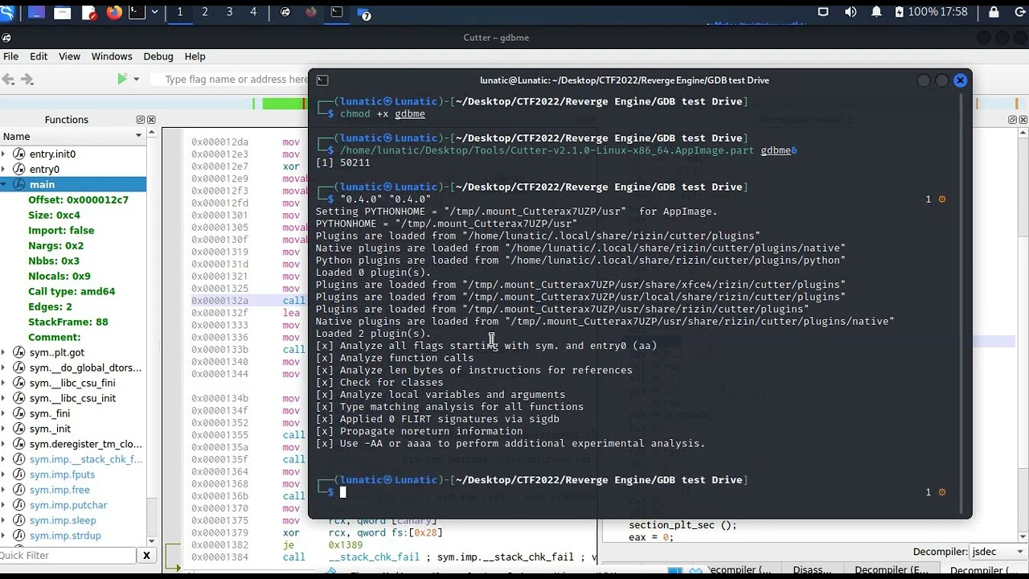Collapse the main function item
This screenshot has width=1029, height=579.
[x=5, y=184]
